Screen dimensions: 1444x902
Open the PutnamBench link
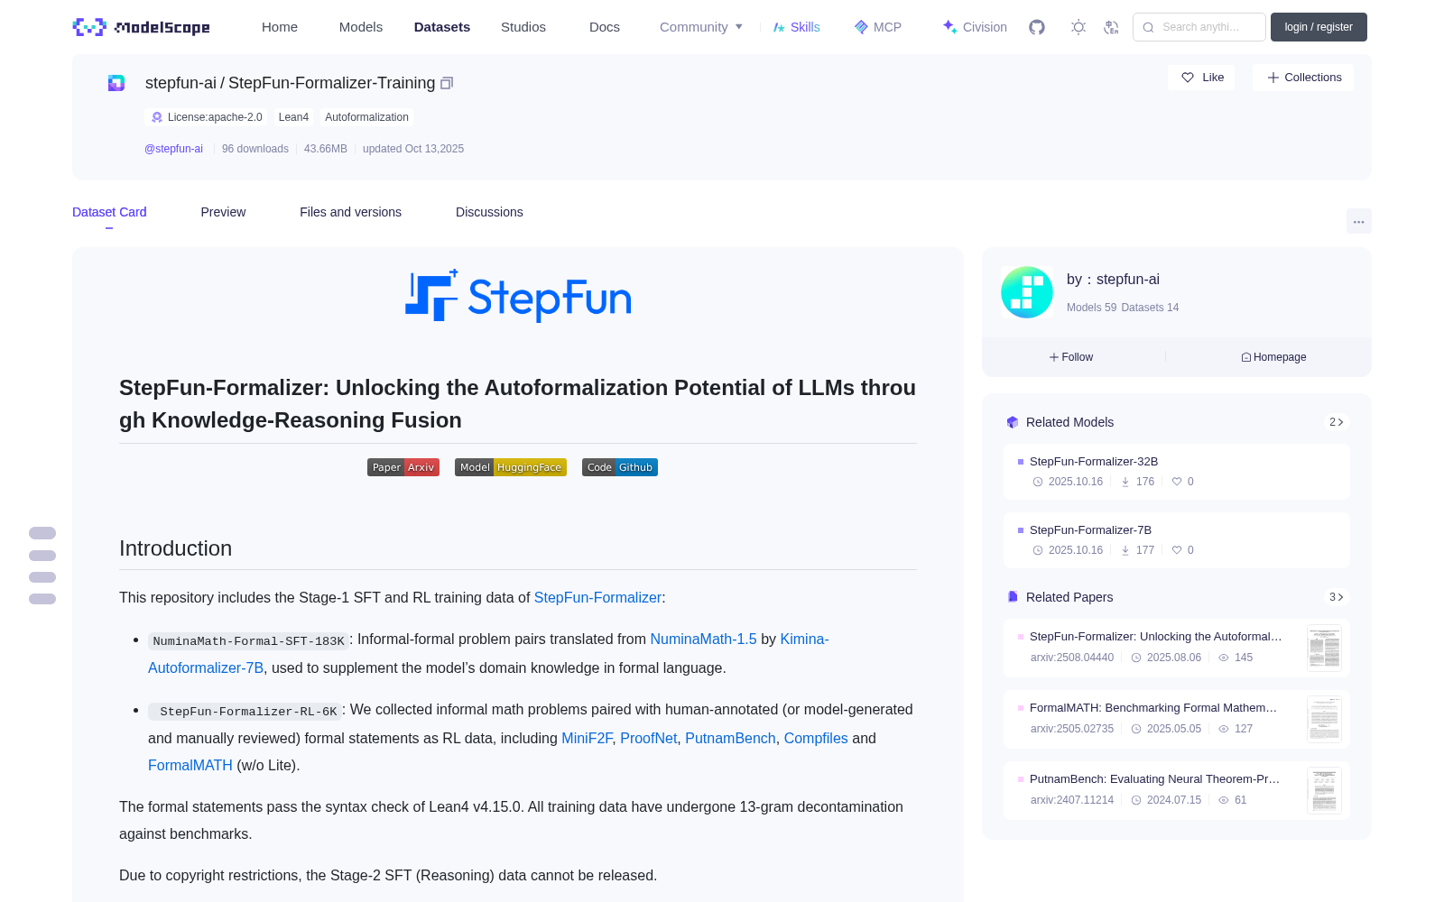pos(730,738)
